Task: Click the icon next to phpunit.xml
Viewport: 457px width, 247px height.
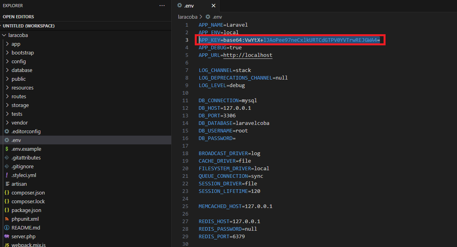Action: click(7, 219)
